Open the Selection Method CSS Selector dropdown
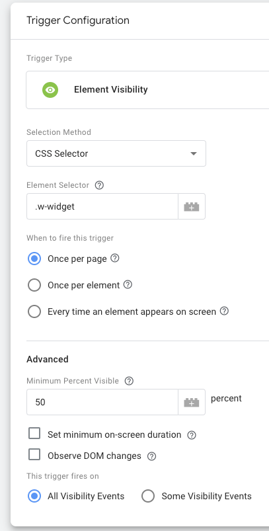 [x=116, y=153]
